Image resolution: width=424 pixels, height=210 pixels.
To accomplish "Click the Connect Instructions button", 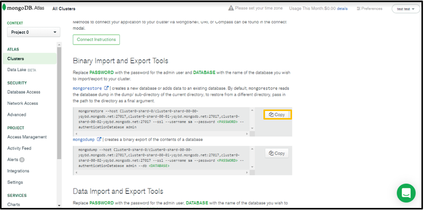I will coord(96,40).
